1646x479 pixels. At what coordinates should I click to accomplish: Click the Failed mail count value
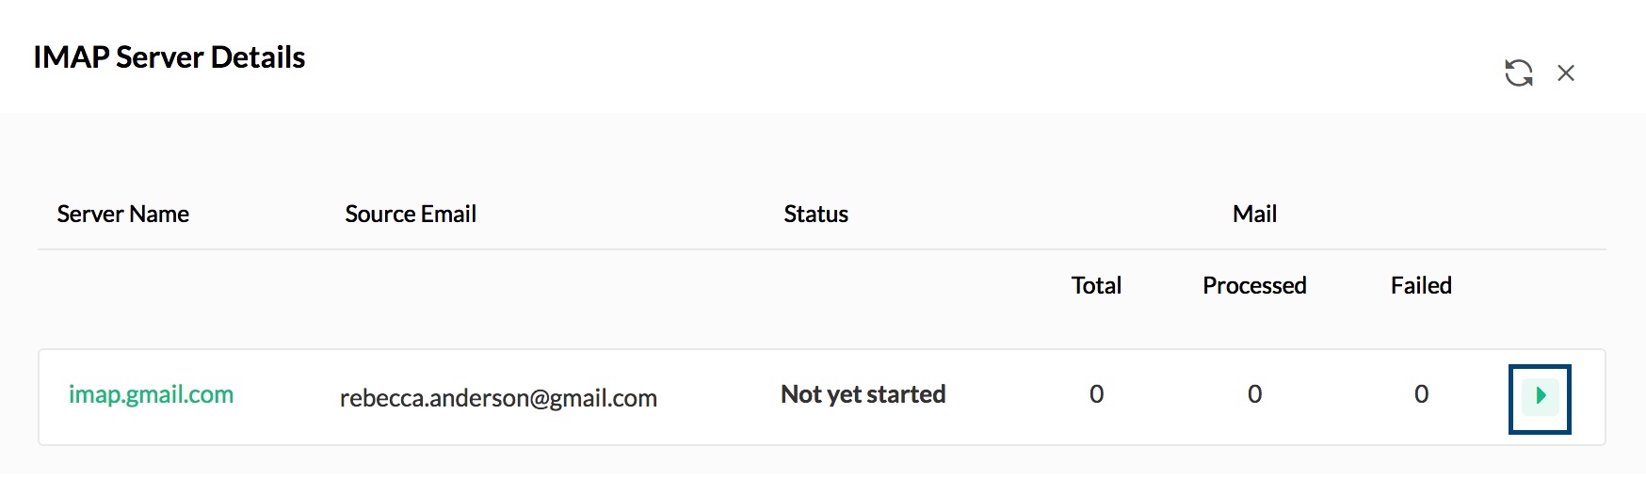tap(1421, 394)
